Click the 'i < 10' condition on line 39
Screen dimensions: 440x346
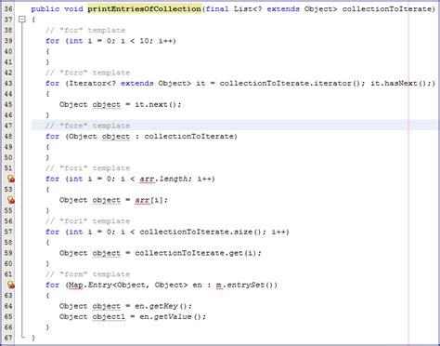click(x=135, y=41)
